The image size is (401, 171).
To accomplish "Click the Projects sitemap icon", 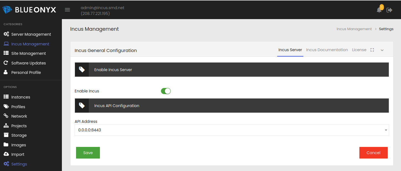I will click(6, 126).
